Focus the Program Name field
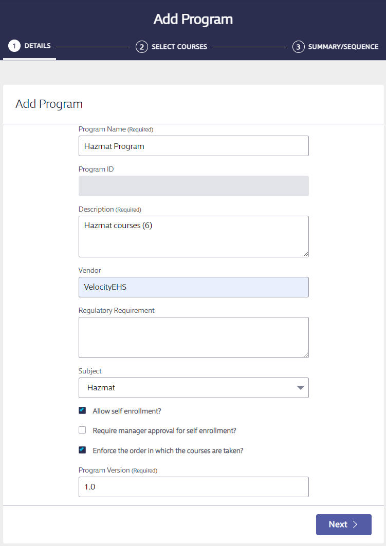This screenshot has width=386, height=546. click(194, 146)
